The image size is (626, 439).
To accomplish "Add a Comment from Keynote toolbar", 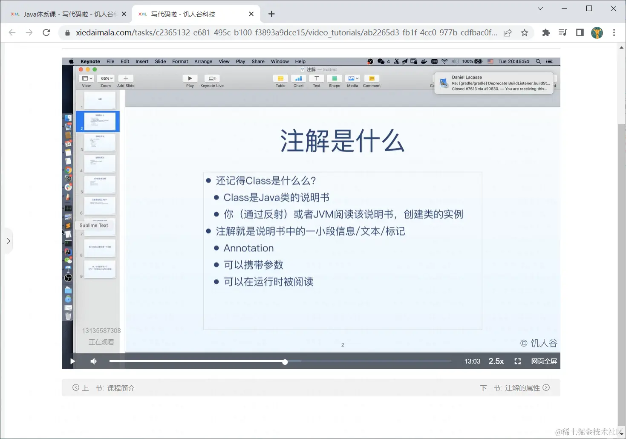I will point(372,78).
